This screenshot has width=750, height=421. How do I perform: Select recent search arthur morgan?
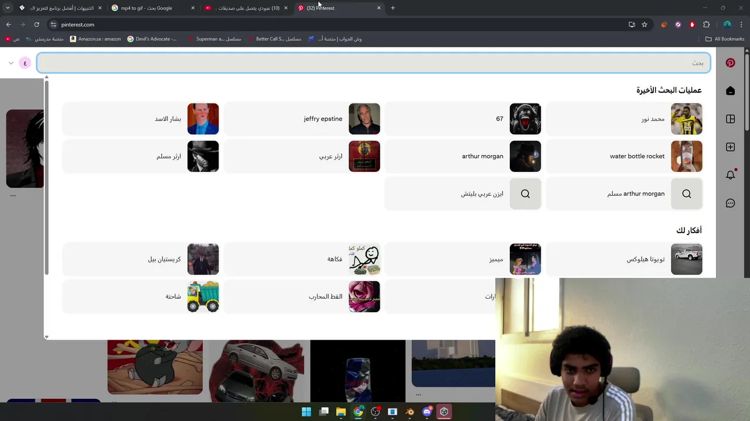click(463, 156)
